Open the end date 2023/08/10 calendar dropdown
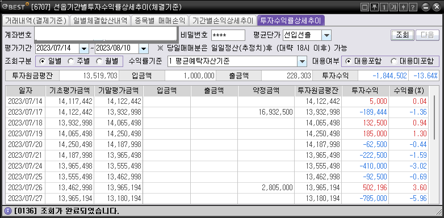The height and width of the screenshot is (218, 444). point(144,48)
